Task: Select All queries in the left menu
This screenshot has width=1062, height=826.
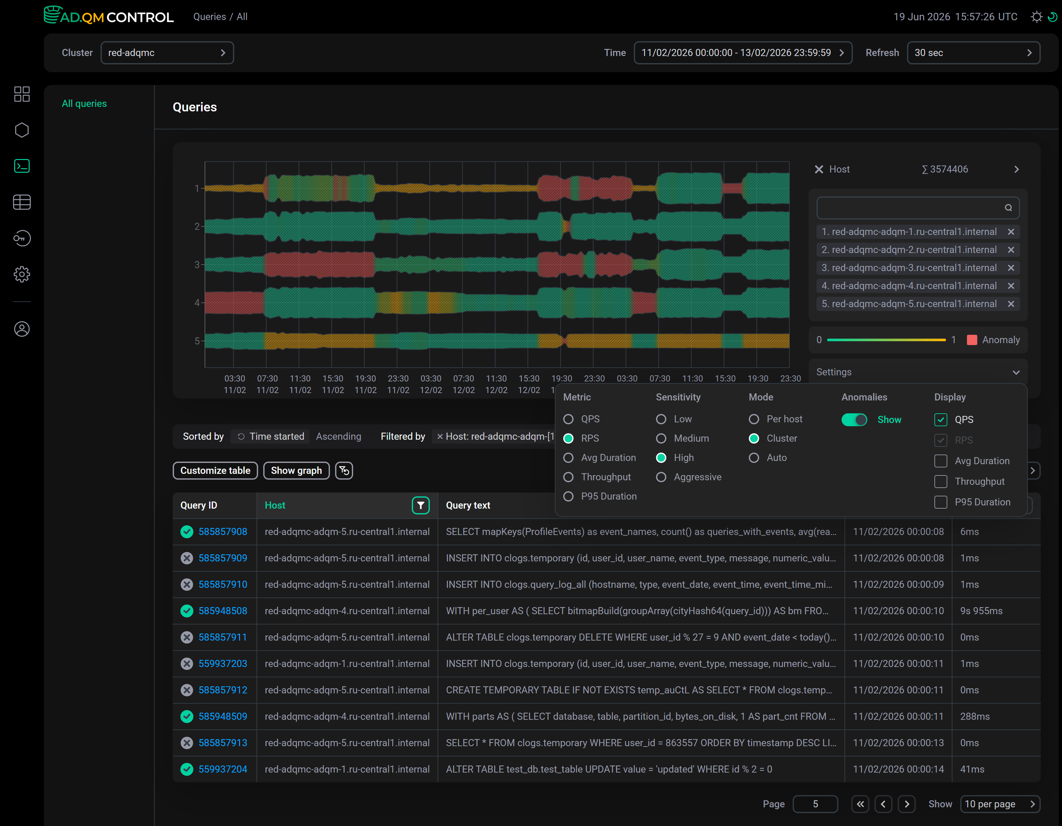Action: [x=84, y=104]
